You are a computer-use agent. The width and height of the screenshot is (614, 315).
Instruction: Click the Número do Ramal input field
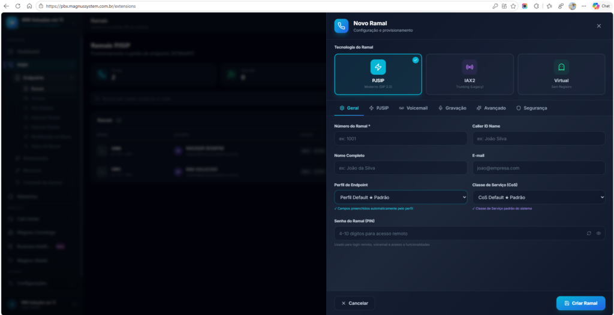click(401, 138)
